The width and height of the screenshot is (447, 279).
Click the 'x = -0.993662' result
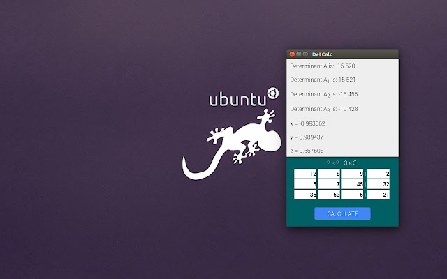point(307,123)
